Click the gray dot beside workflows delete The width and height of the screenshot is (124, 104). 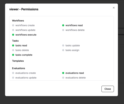click(x=63, y=30)
